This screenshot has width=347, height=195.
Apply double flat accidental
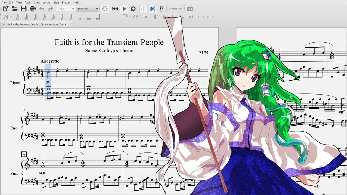182,17
